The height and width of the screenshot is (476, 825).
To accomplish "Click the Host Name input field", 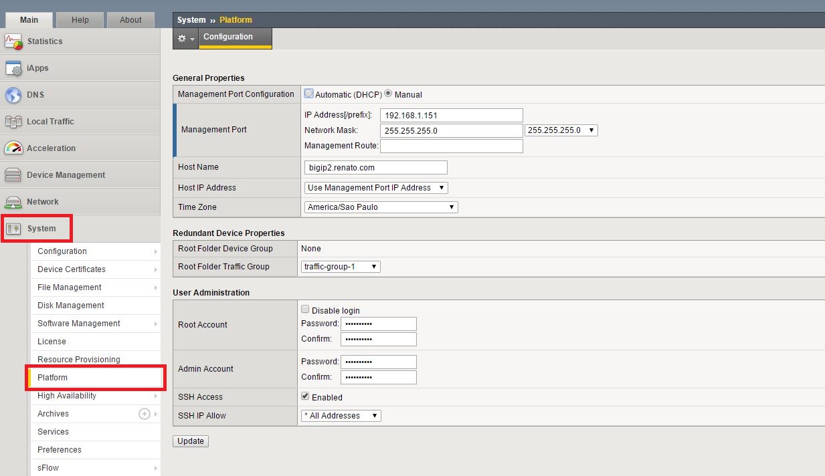I will click(375, 167).
